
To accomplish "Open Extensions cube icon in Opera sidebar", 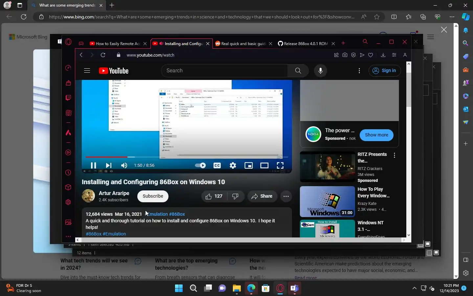I will (68, 187).
